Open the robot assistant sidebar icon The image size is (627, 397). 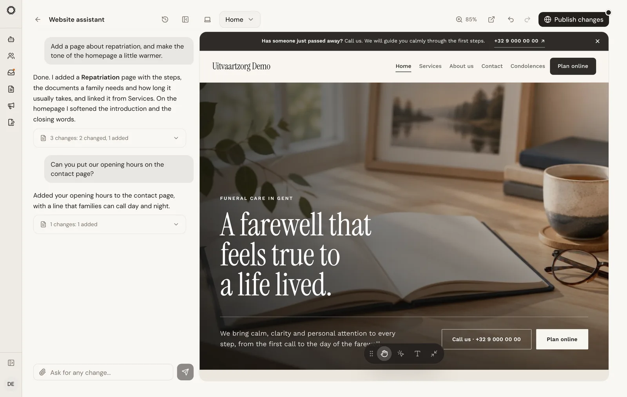point(11,39)
